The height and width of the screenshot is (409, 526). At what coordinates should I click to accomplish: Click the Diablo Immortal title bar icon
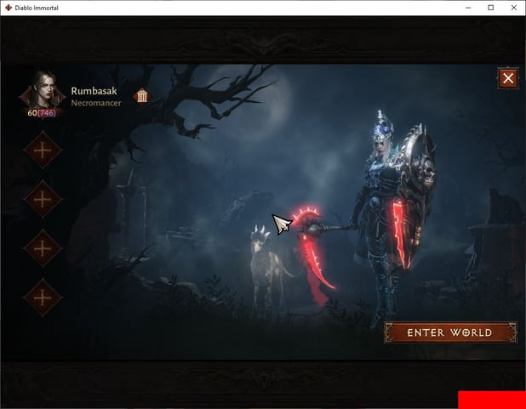tap(9, 8)
